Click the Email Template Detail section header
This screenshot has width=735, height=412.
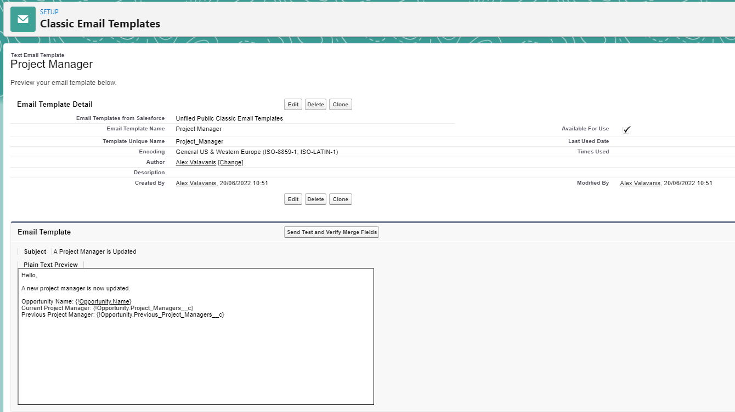point(55,104)
